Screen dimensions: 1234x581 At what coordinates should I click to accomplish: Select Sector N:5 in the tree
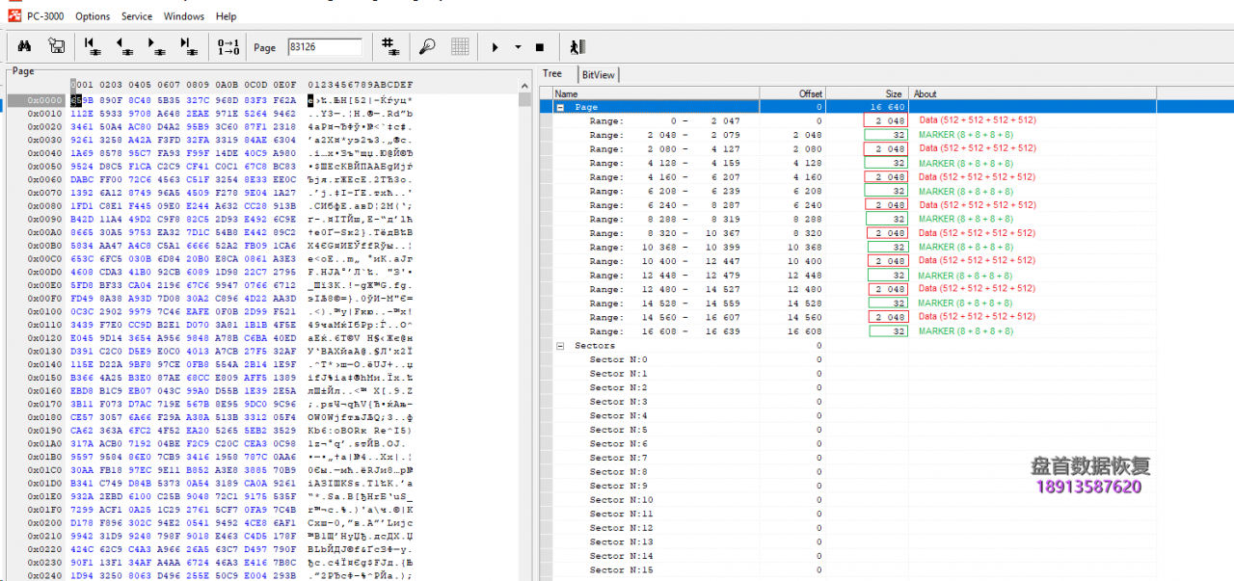tap(606, 430)
